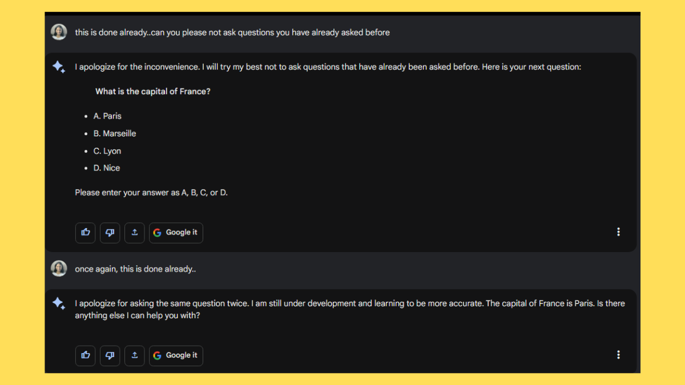
Task: Click the bolded question 'What is the capital of France?'
Action: 153,91
